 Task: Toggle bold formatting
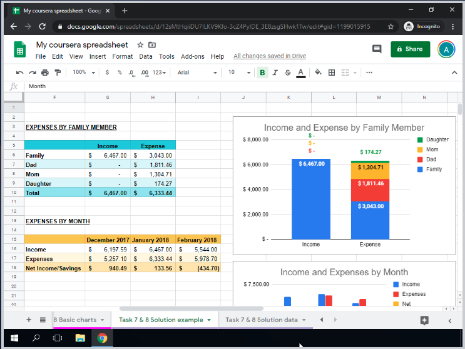262,73
